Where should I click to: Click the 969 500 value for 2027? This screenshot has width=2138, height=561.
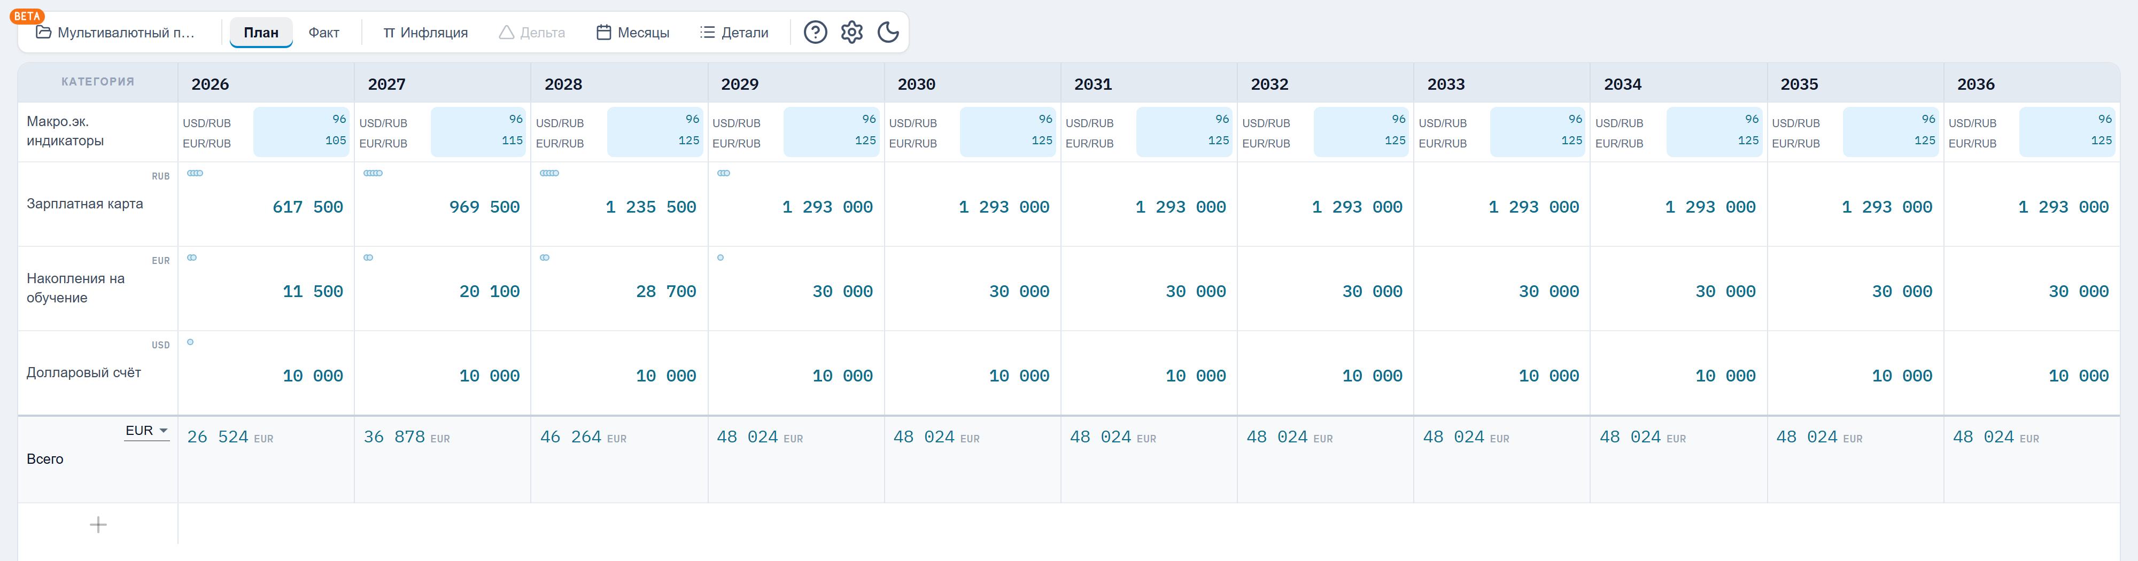(485, 207)
